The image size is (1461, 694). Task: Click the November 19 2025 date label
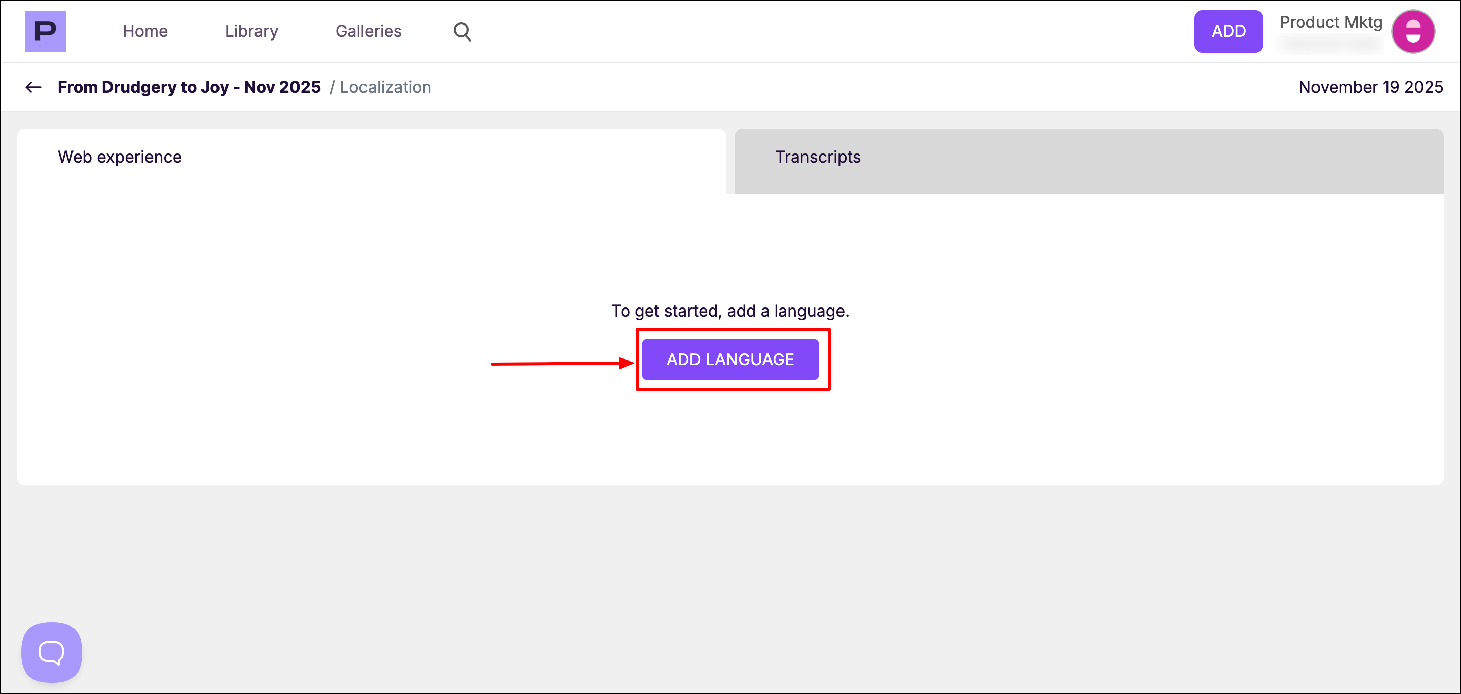click(x=1370, y=87)
